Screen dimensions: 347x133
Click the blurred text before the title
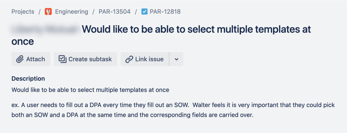tap(45, 29)
